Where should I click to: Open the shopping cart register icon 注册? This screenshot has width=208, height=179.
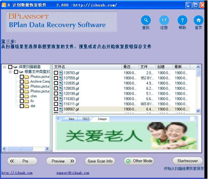[164, 20]
